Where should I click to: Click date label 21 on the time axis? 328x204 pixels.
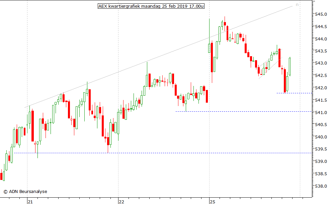point(30,202)
